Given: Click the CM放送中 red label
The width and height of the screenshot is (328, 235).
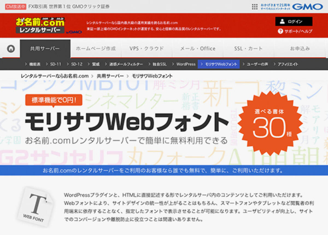Looking at the screenshot, I should pos(16,7).
